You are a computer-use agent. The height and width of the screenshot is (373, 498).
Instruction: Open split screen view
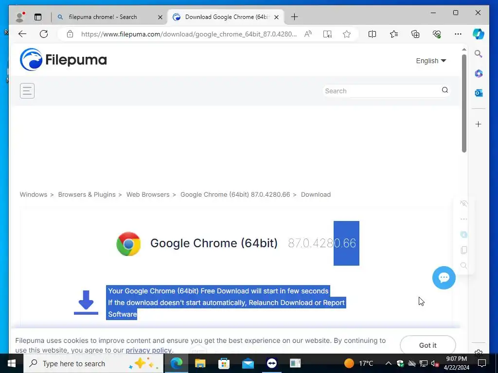(x=372, y=34)
